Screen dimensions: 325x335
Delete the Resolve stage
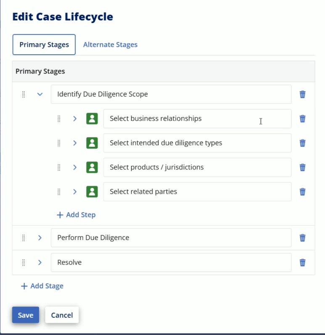click(x=302, y=263)
